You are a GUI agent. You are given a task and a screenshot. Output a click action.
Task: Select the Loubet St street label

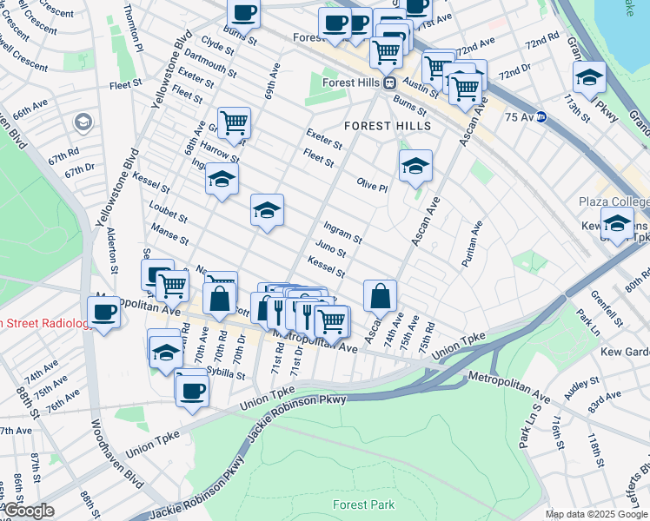[x=169, y=212]
